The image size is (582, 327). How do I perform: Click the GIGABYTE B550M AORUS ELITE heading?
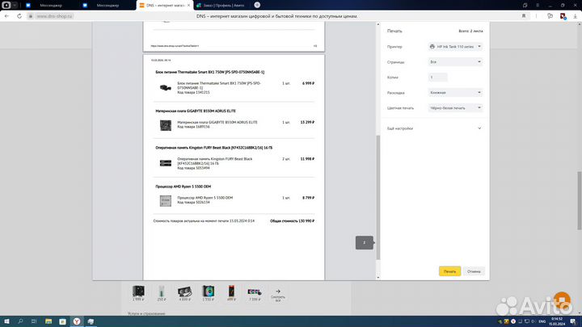(x=196, y=111)
